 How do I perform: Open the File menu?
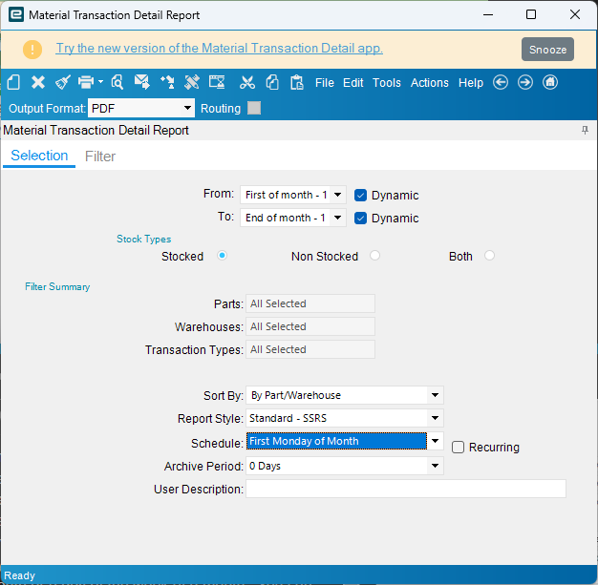pyautogui.click(x=325, y=83)
